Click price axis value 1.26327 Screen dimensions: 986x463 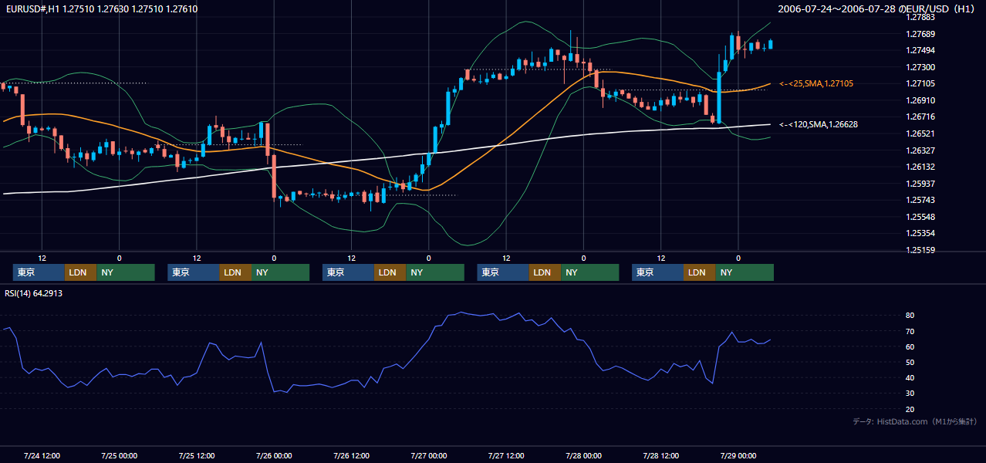coord(921,150)
